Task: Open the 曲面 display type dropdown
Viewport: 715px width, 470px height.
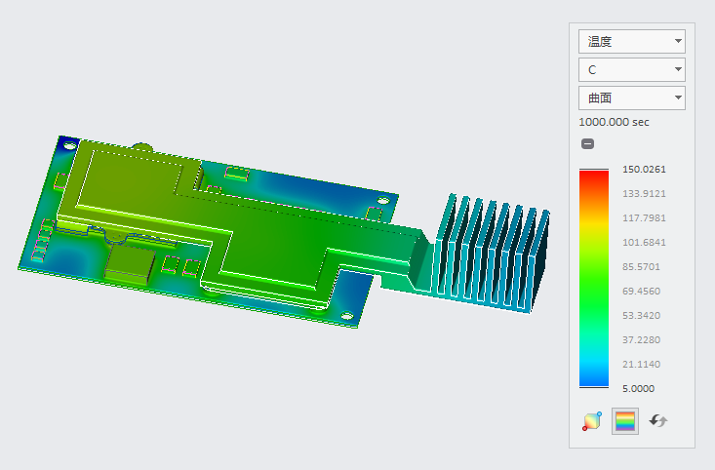Action: (631, 98)
